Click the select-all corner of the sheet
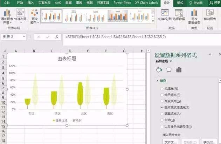The width and height of the screenshot is (221, 144). (x=4, y=51)
